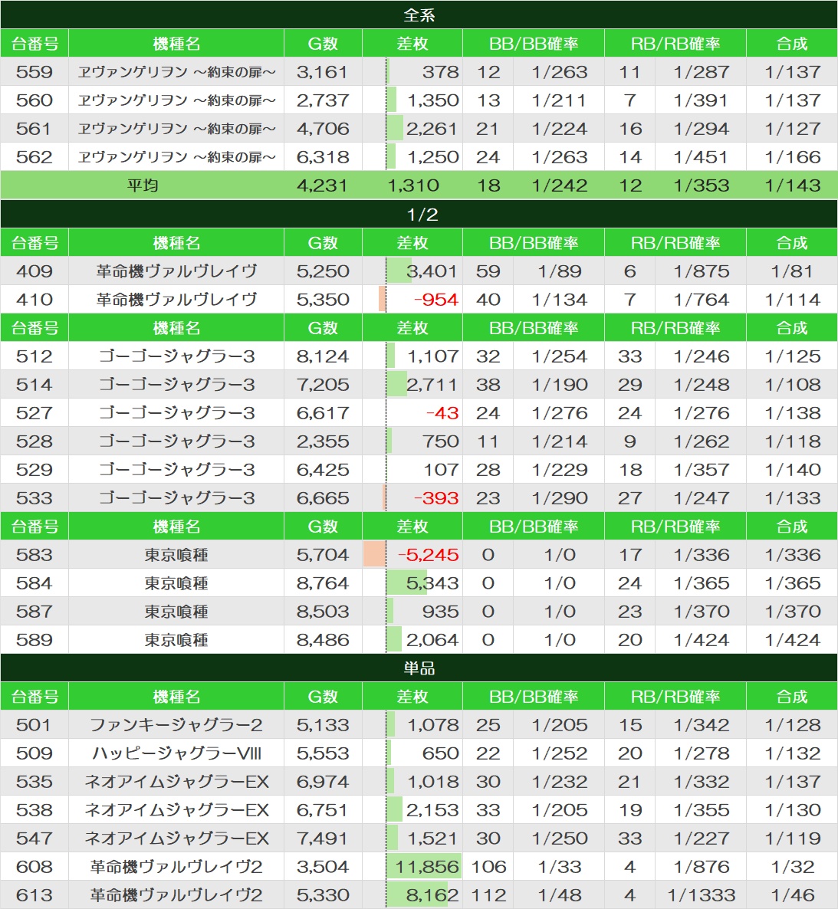The width and height of the screenshot is (838, 909).
Task: Click negative 差枚 value -393
Action: pos(436,498)
